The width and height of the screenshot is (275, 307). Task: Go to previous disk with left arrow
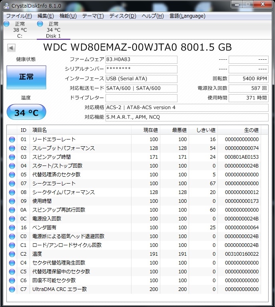coord(11,48)
